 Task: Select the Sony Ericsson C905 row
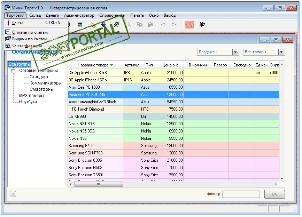173,160
